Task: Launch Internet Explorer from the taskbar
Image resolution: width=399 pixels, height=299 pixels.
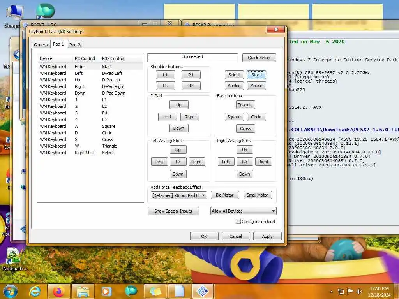Action: click(x=35, y=291)
